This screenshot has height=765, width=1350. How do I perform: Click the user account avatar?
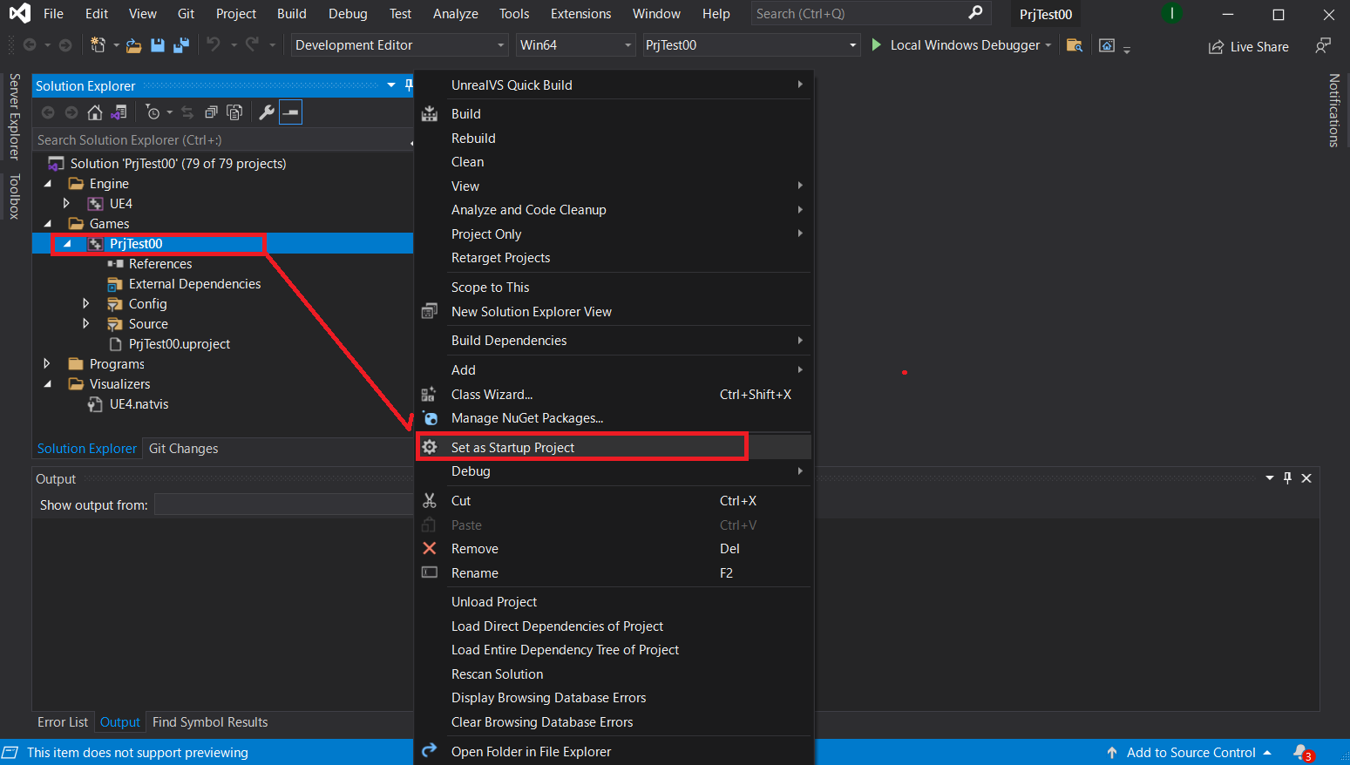pyautogui.click(x=1172, y=13)
